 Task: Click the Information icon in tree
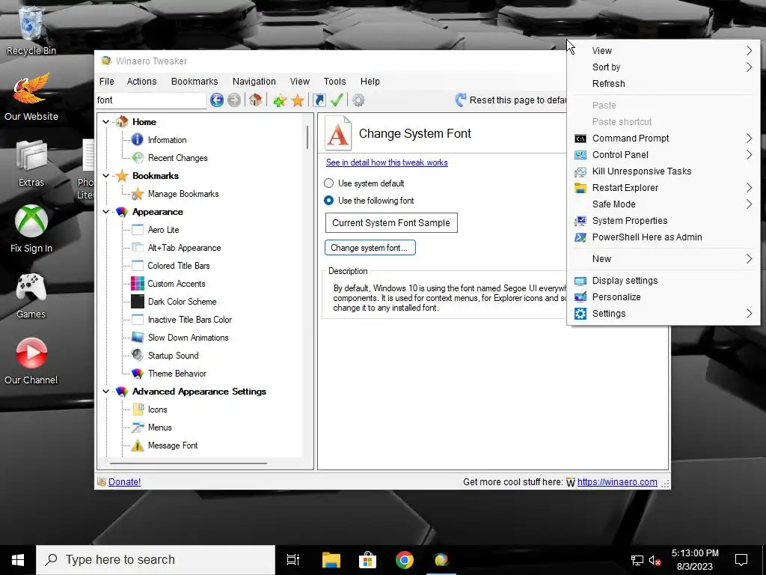[138, 140]
